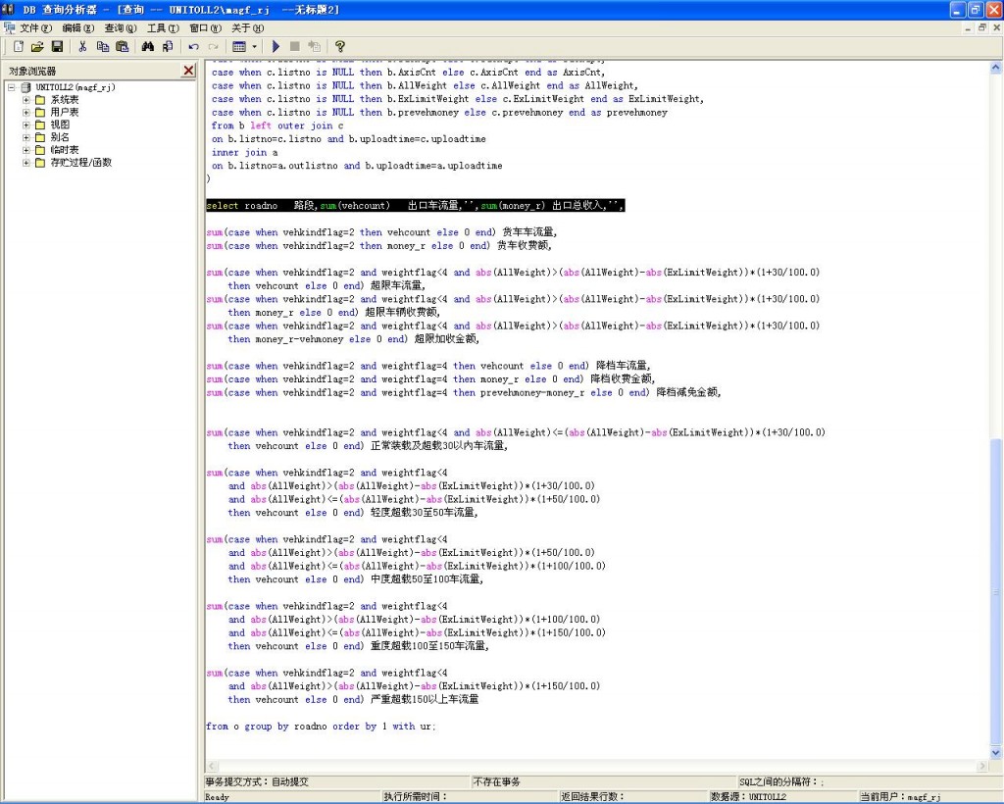Click the Paste clipboard icon
1004x804 pixels.
coord(122,46)
